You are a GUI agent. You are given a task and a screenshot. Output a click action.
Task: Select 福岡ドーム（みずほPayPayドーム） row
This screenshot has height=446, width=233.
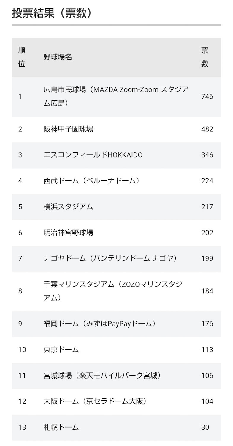tap(99, 323)
